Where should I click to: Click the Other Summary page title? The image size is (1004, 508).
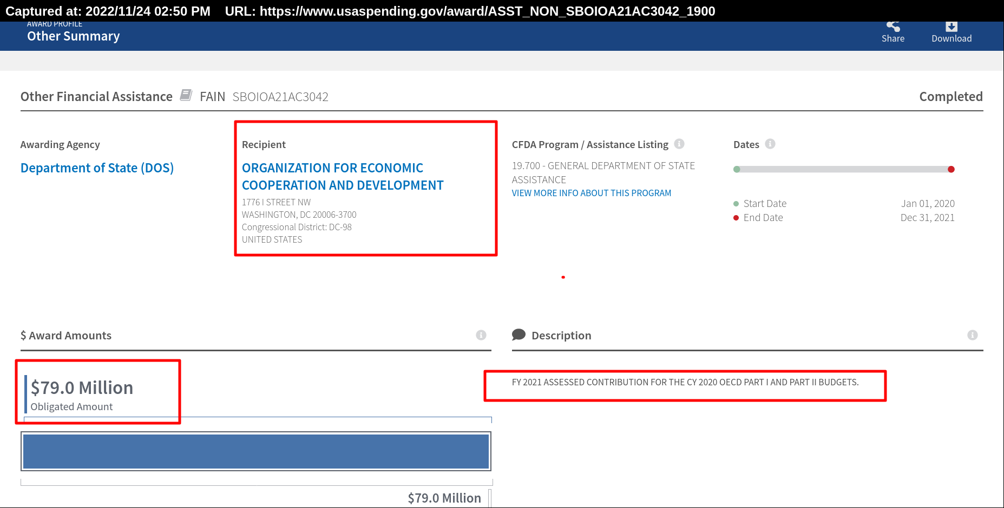point(74,36)
